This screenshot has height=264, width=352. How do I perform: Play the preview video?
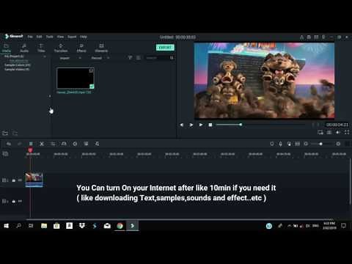click(x=201, y=125)
